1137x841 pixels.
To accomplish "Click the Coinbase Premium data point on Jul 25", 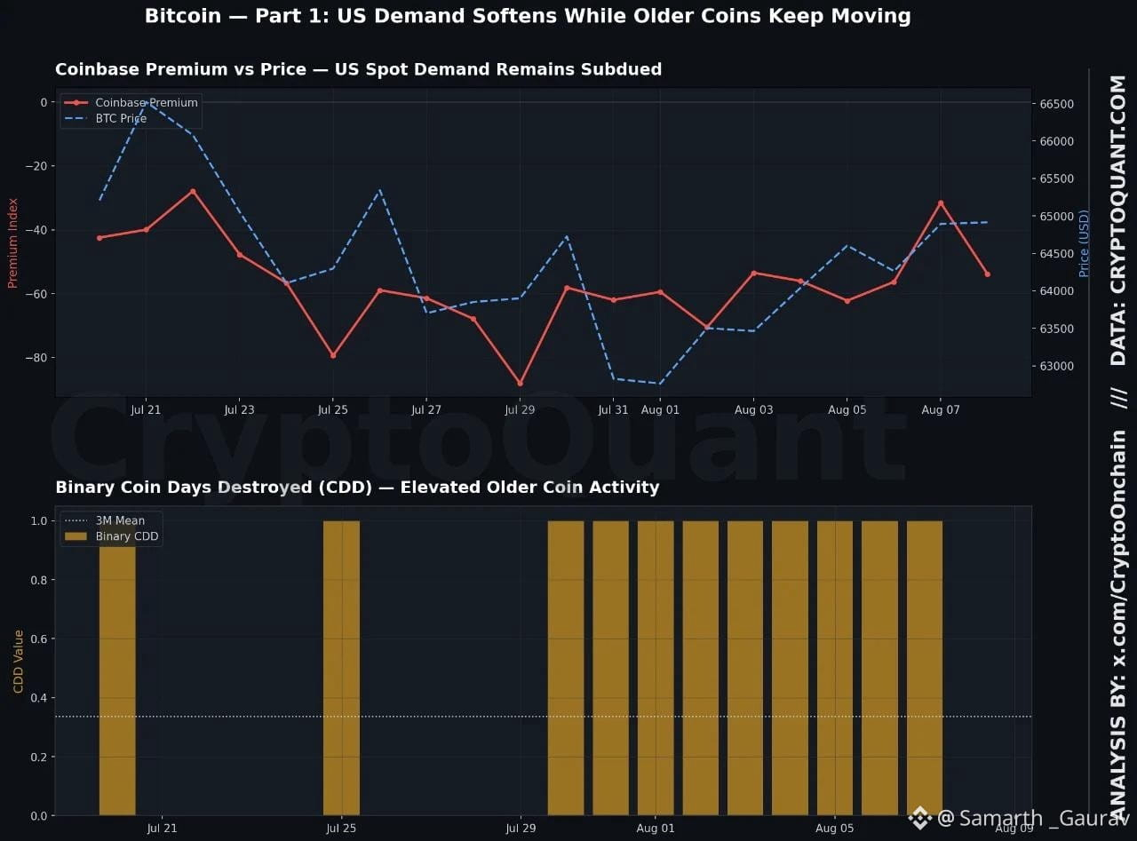I will tap(333, 355).
